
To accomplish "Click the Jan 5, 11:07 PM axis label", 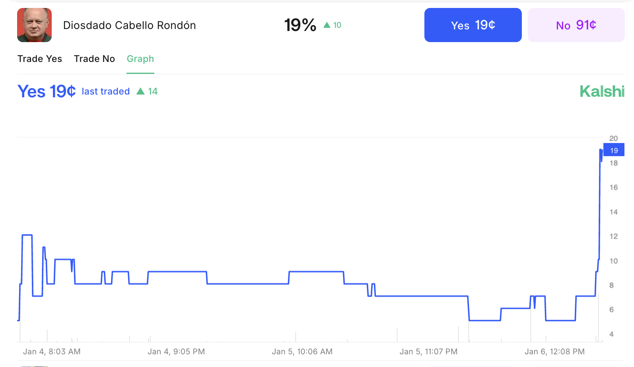I will coord(428,352).
